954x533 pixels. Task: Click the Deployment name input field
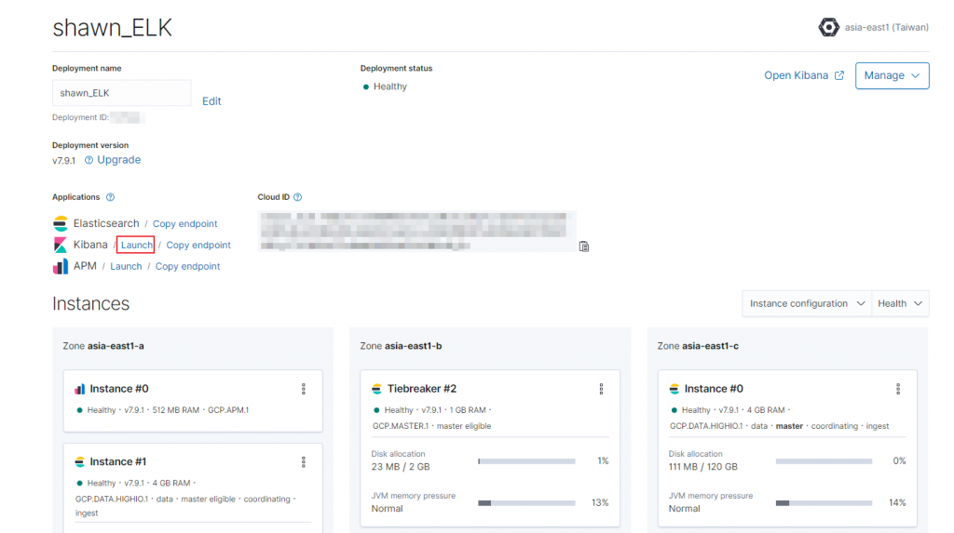click(122, 93)
